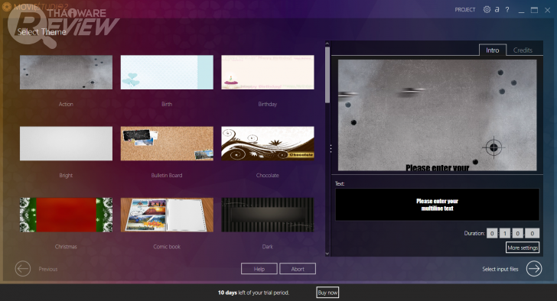Viewport: 557px width, 301px height.
Task: Open the question mark help icon
Action: coord(507,10)
